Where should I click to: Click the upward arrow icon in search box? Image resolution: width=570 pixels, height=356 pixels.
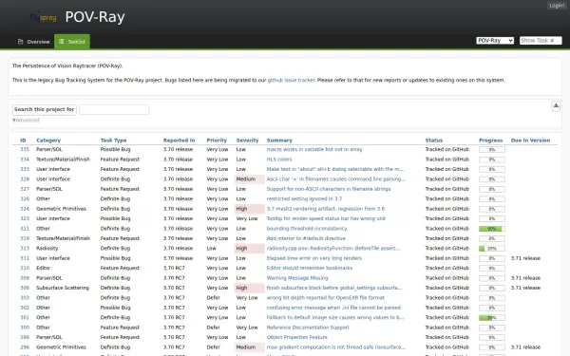tap(556, 105)
